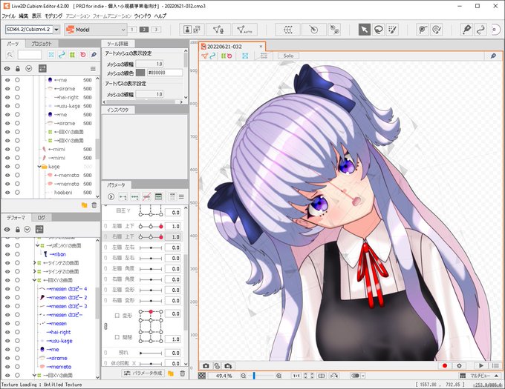Click the parameter panel hamburger menu
505x389 pixels.
point(182,196)
